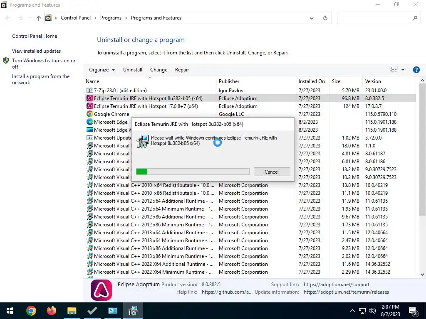Select Visual C++ 2022 X64 Additional Runtime row
This screenshot has width=426, height=319.
tap(250, 264)
